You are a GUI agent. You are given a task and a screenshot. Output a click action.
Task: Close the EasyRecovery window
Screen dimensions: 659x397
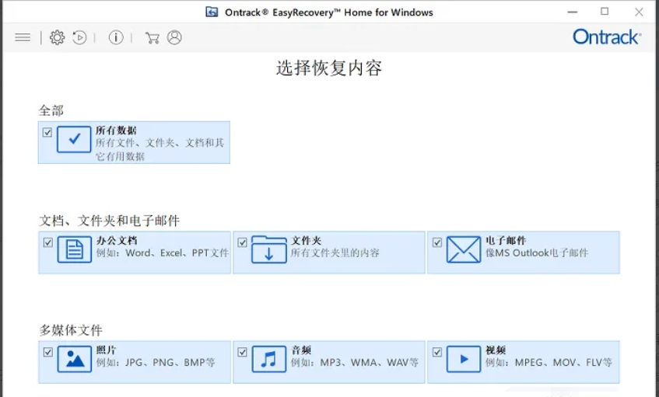click(639, 12)
